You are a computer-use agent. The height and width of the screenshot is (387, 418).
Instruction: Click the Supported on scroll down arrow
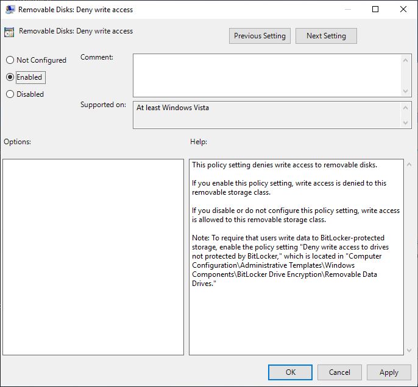(x=405, y=123)
